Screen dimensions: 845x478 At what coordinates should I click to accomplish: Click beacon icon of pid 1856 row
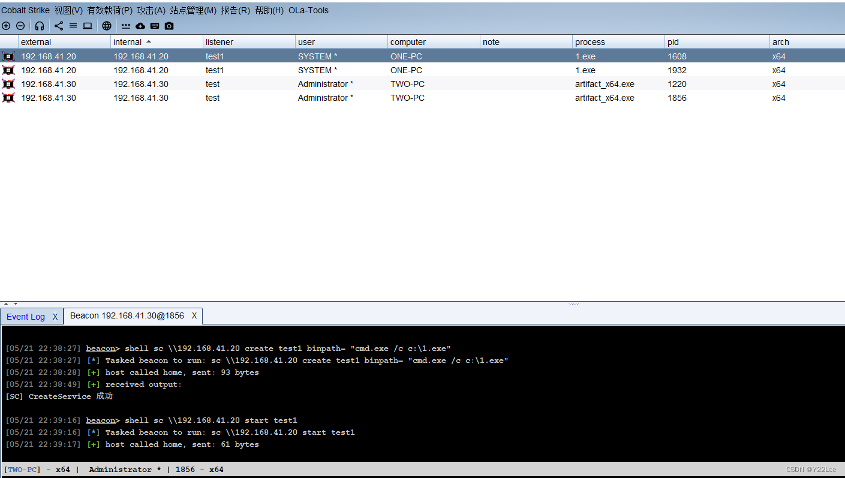8,98
